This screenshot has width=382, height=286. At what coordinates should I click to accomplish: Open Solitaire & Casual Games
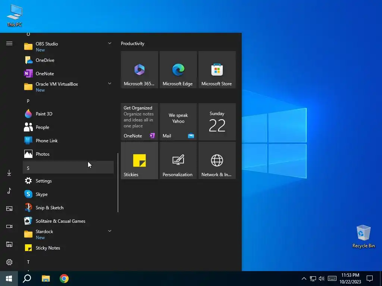(x=68, y=221)
